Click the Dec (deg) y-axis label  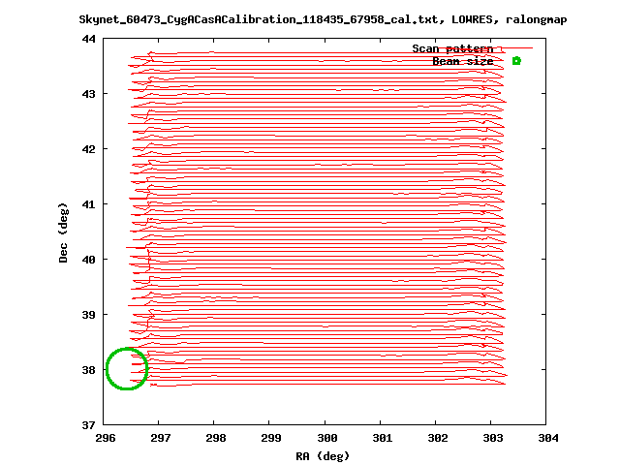[64, 232]
